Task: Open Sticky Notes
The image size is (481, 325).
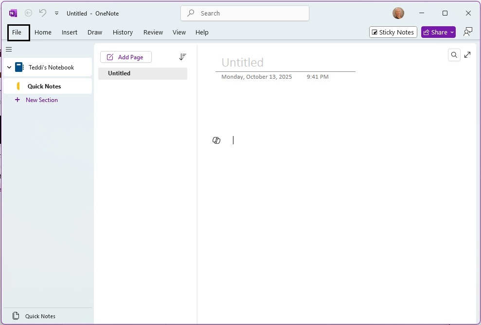Action: coord(393,32)
